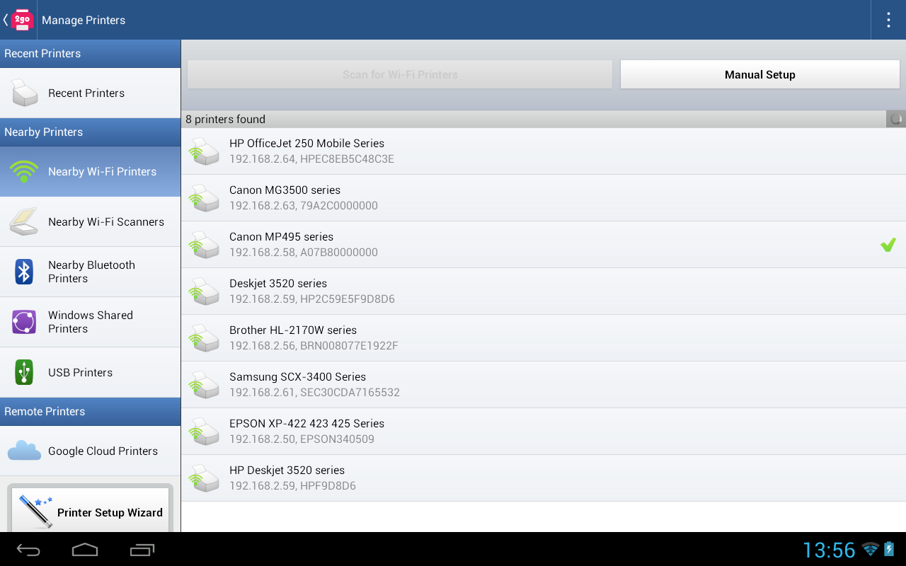Click green checkmark on Canon MP495 row
The width and height of the screenshot is (906, 566).
click(888, 245)
